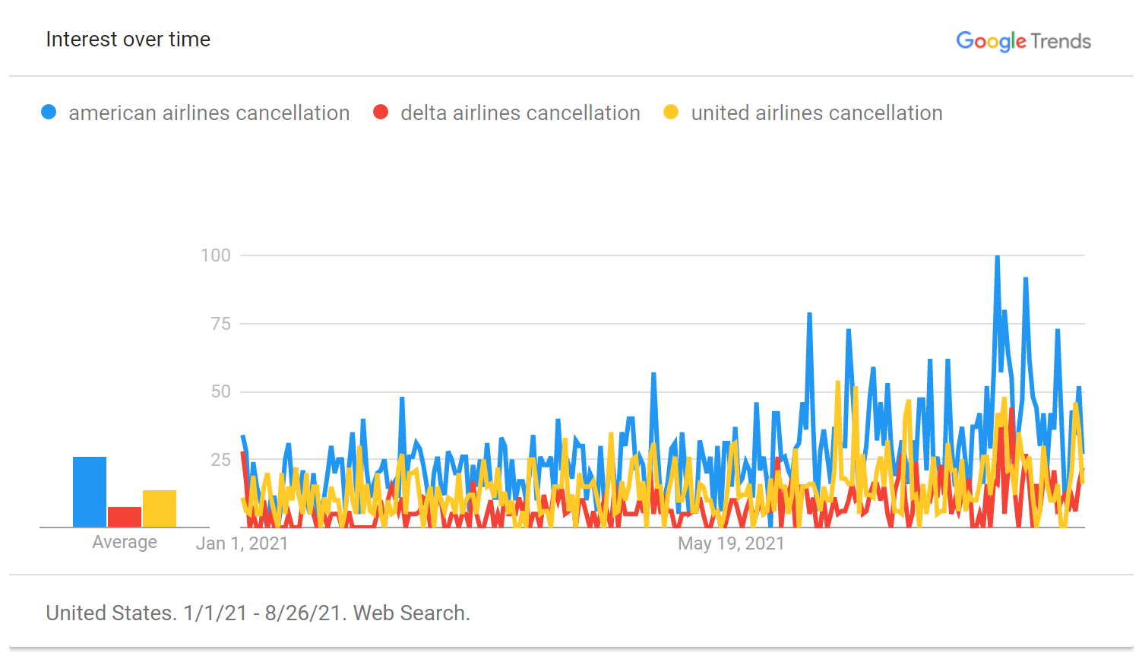Click the blue line's highest peak at 100
The height and width of the screenshot is (659, 1142).
997,257
